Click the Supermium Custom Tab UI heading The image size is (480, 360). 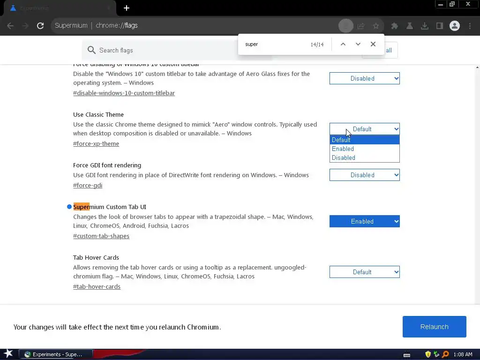click(x=110, y=207)
